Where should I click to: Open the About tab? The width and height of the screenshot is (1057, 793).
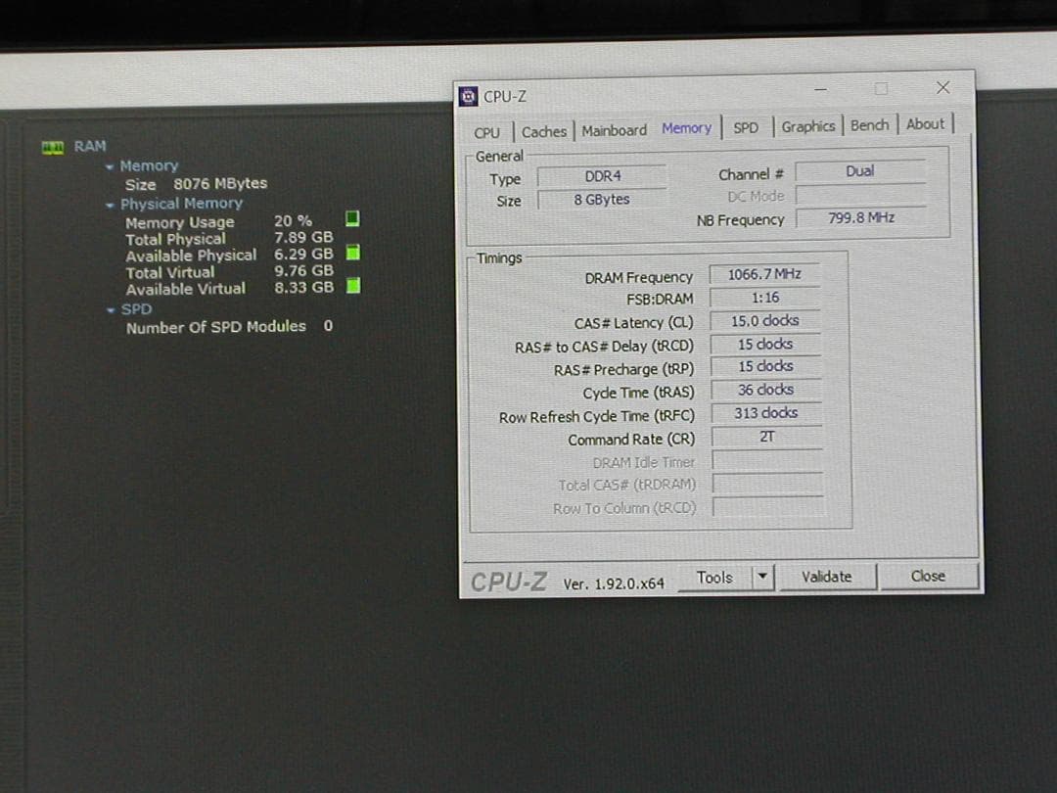click(925, 124)
